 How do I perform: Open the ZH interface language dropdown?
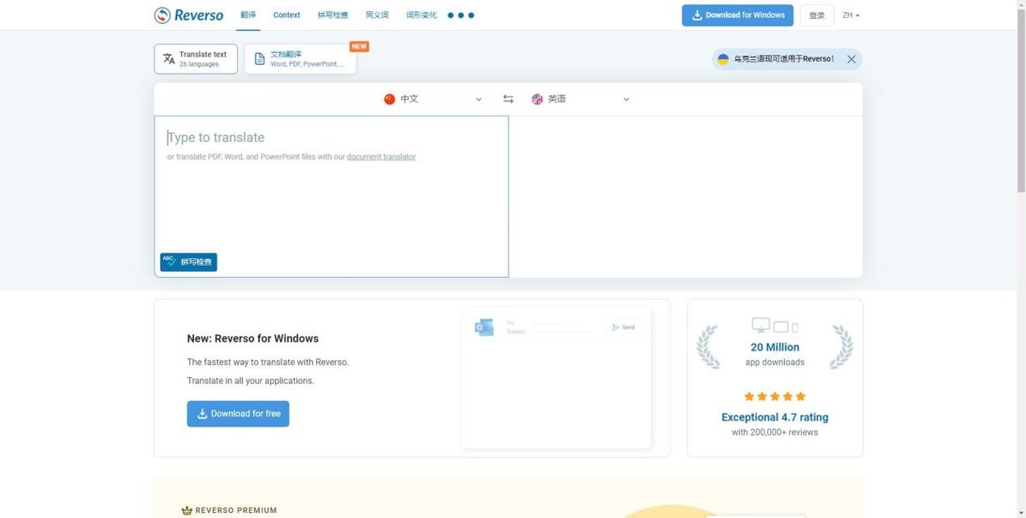851,15
